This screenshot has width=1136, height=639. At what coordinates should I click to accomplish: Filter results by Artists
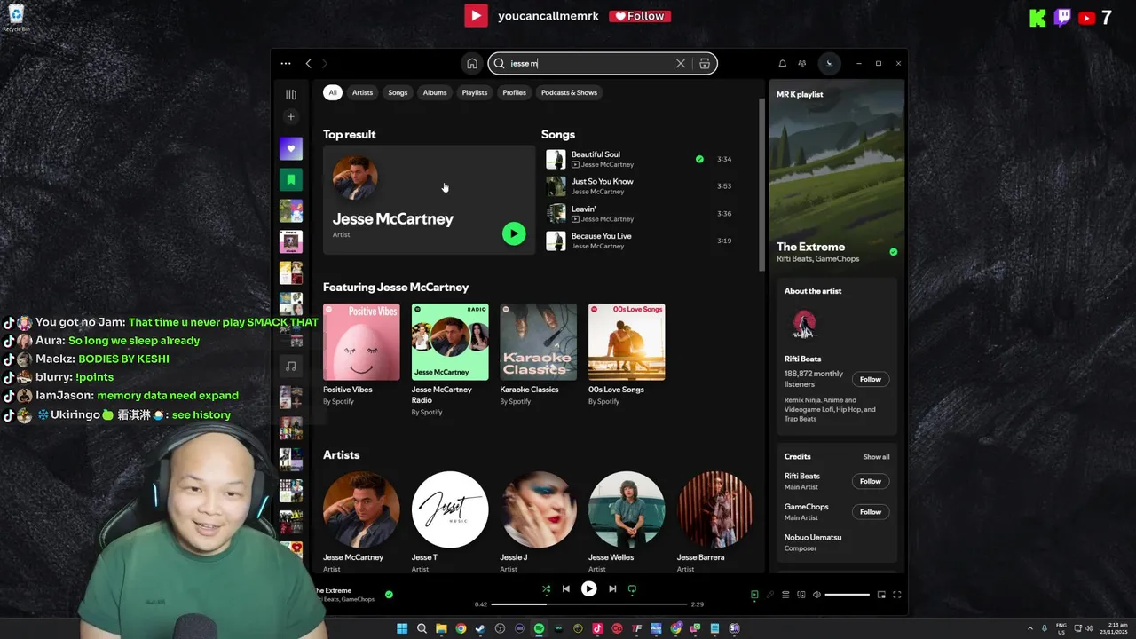(362, 92)
